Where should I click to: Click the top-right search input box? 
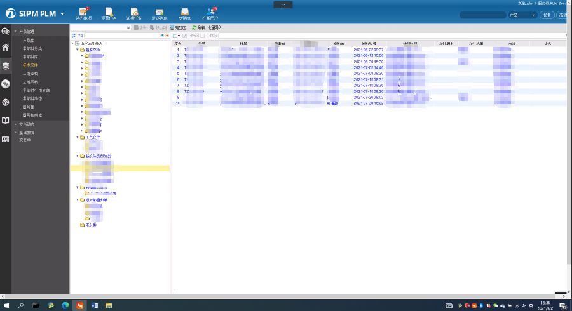[x=482, y=15]
